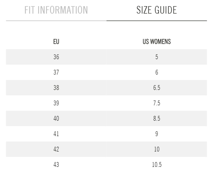Click US Womens size 9 value
214x181 pixels.
pyautogui.click(x=157, y=134)
